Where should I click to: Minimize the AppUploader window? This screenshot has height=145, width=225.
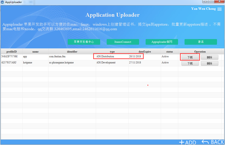(205, 1)
